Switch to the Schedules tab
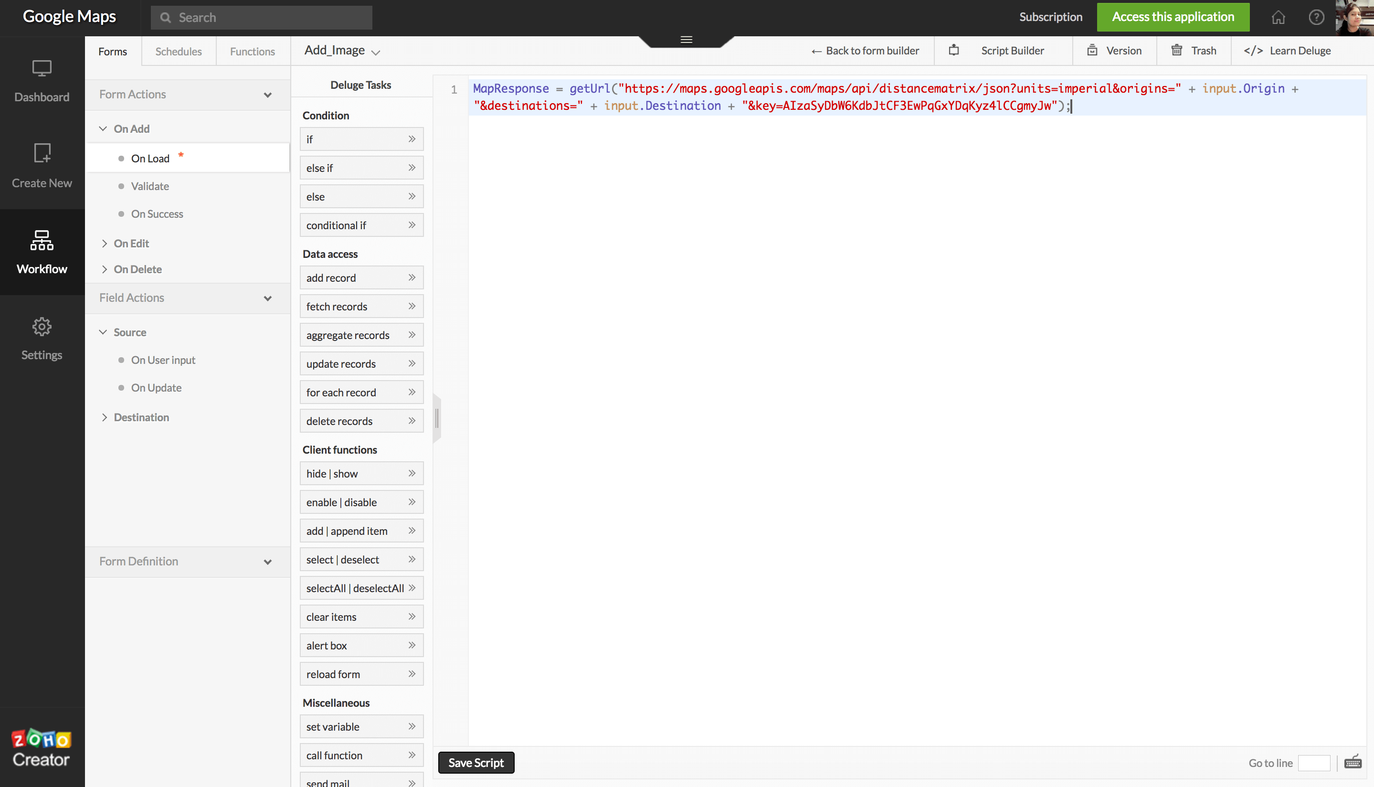This screenshot has height=787, width=1374. pos(178,52)
